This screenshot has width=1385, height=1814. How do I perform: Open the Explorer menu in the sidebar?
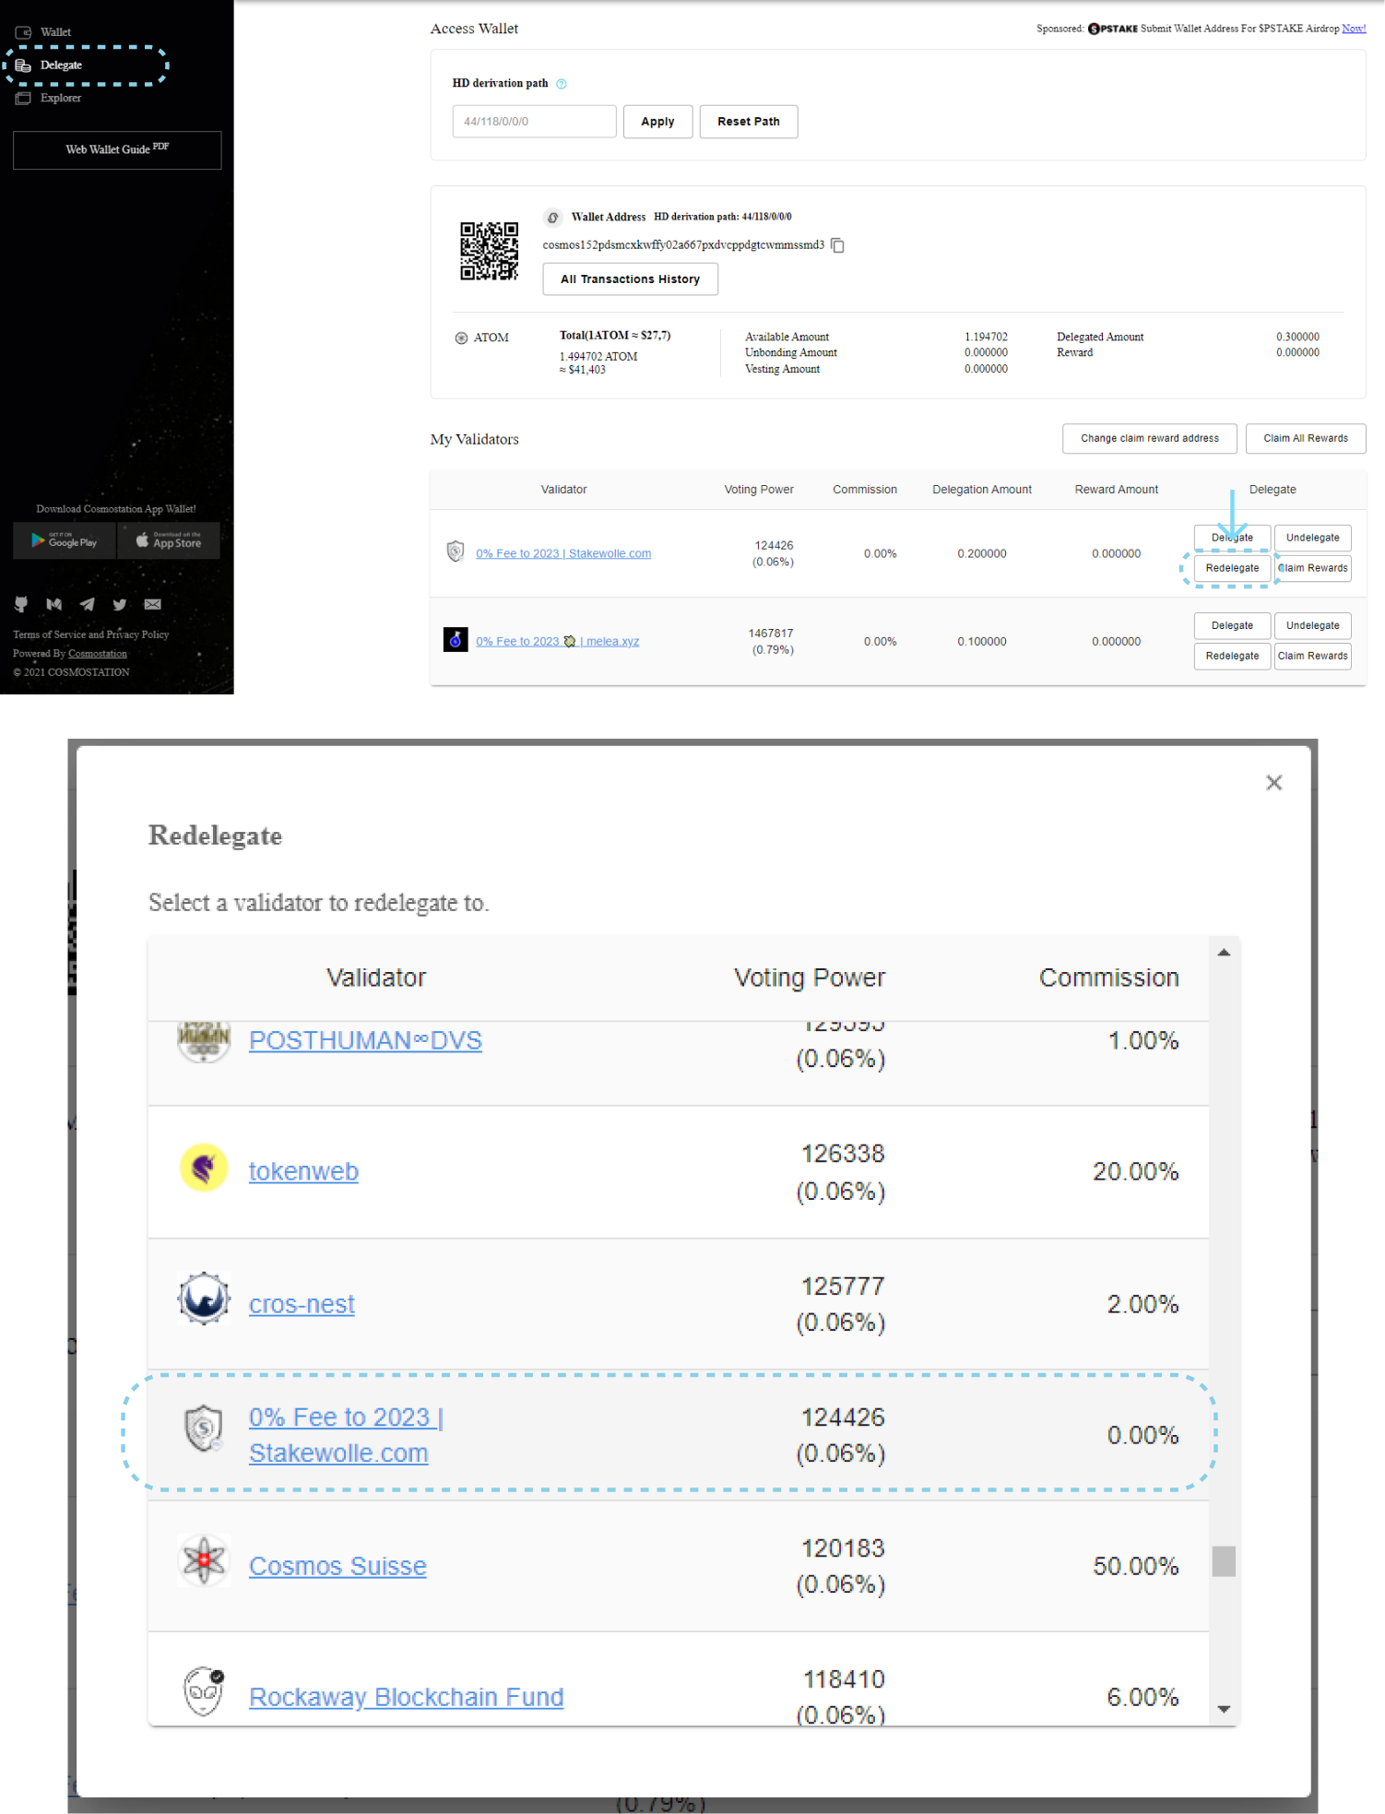pyautogui.click(x=60, y=98)
